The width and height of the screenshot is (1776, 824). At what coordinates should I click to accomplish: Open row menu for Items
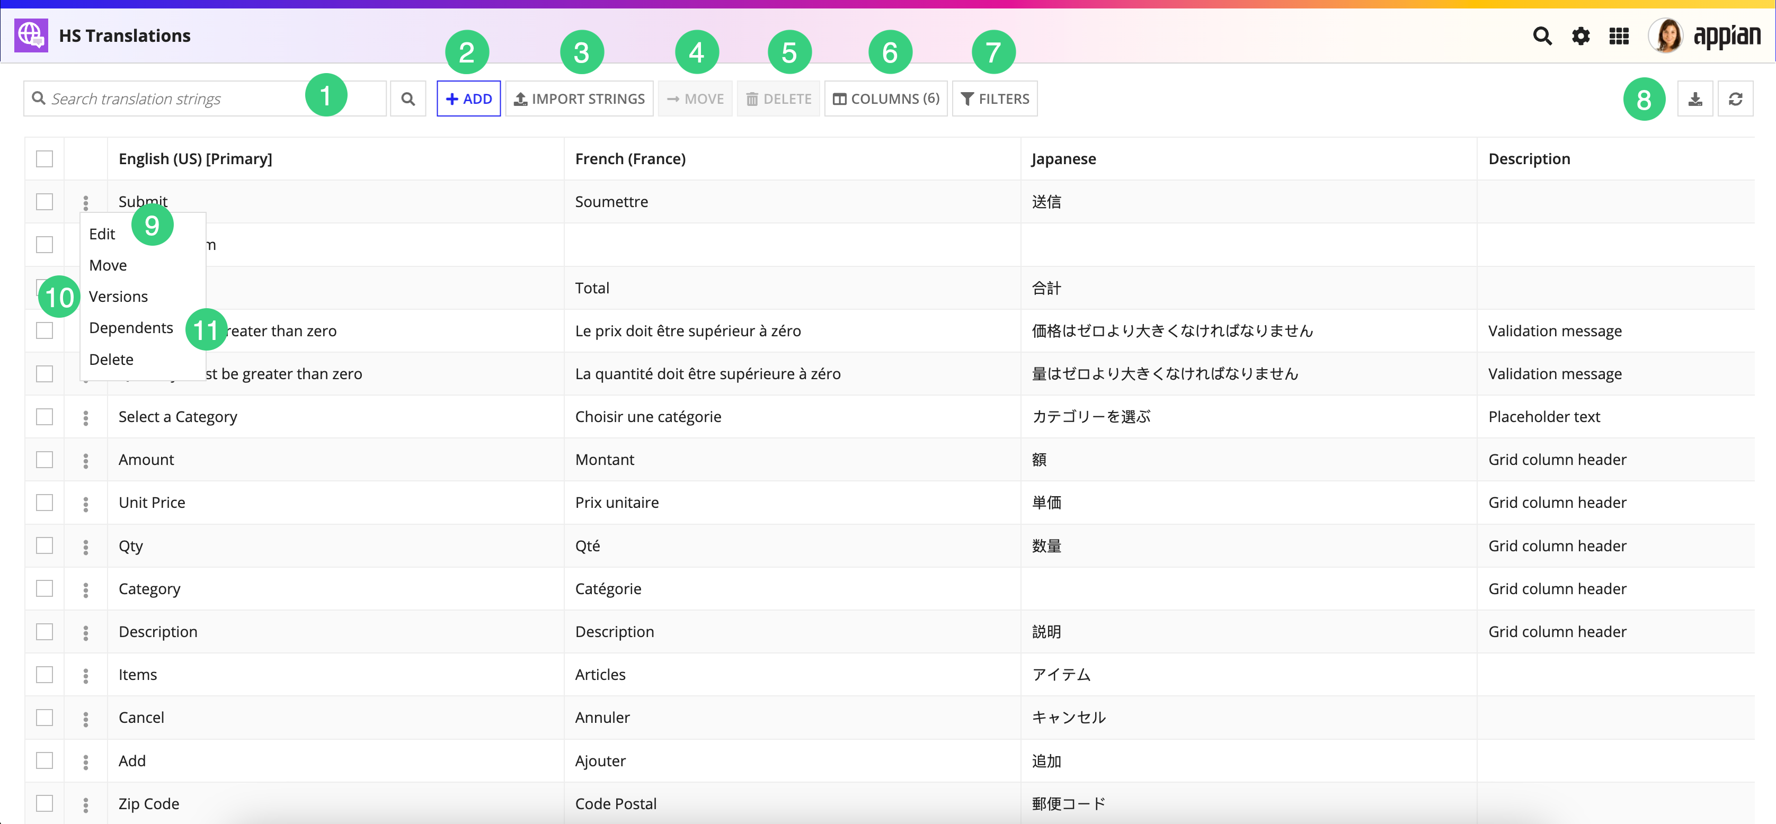[85, 675]
